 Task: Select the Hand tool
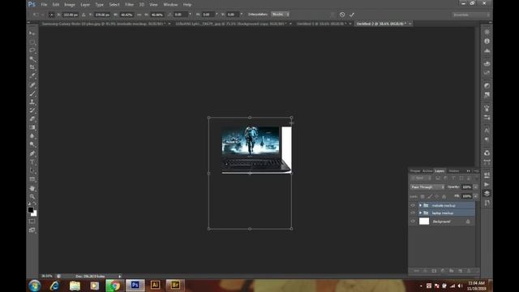click(32, 188)
